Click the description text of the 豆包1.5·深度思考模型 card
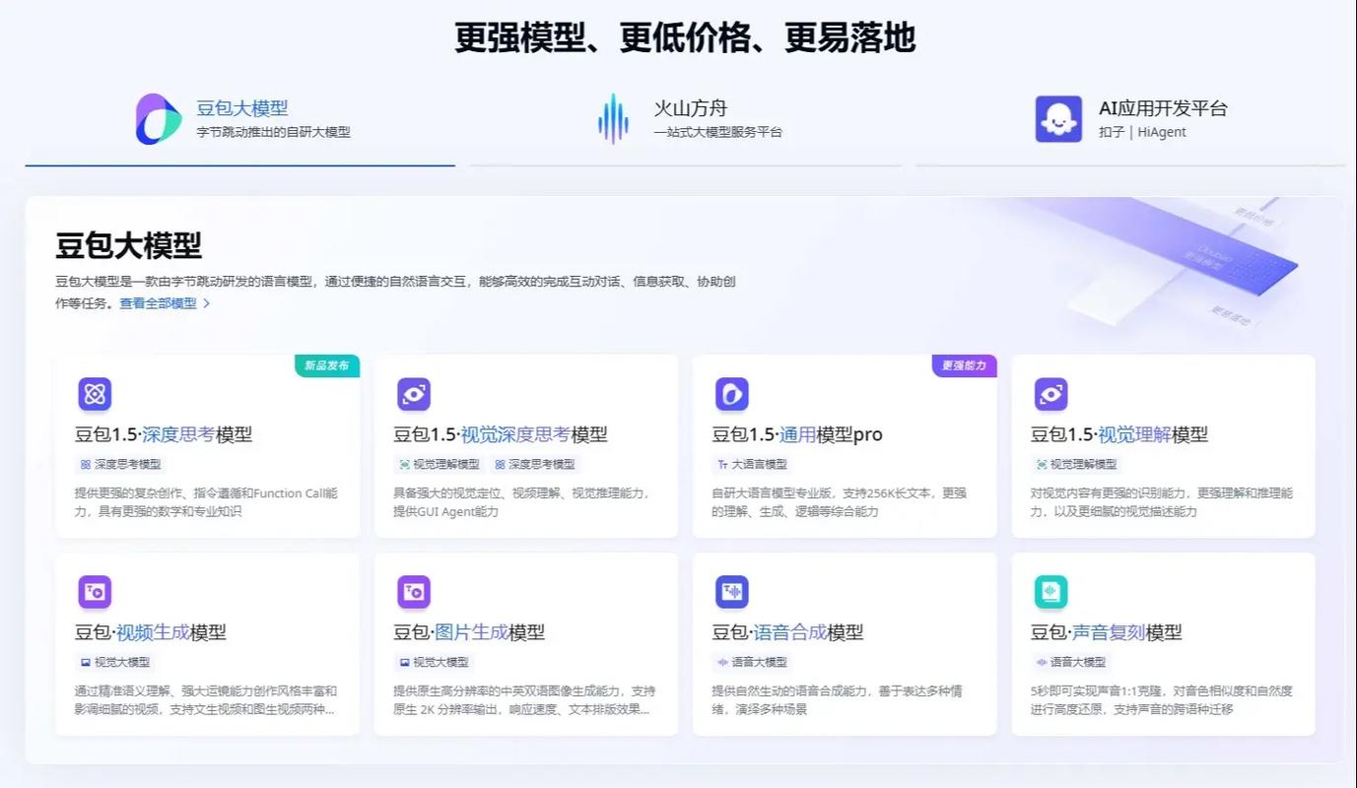 click(x=207, y=502)
